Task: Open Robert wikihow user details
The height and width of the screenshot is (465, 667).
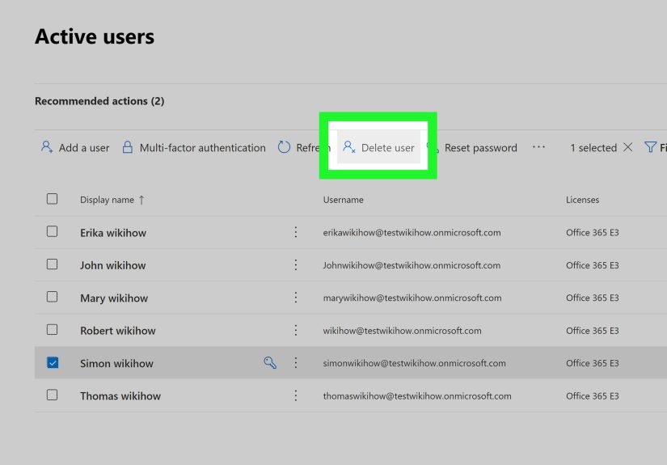Action: coord(118,331)
